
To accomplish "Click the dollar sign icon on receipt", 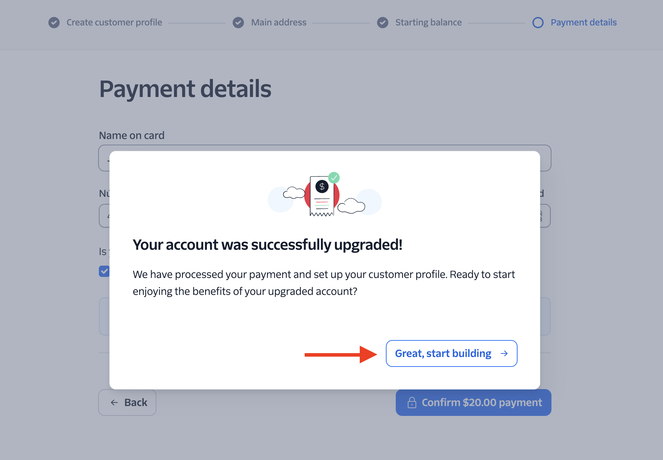I will pos(322,186).
